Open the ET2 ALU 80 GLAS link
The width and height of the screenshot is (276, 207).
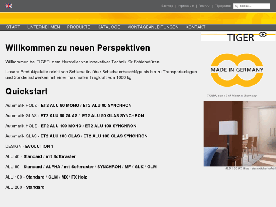click(x=59, y=116)
